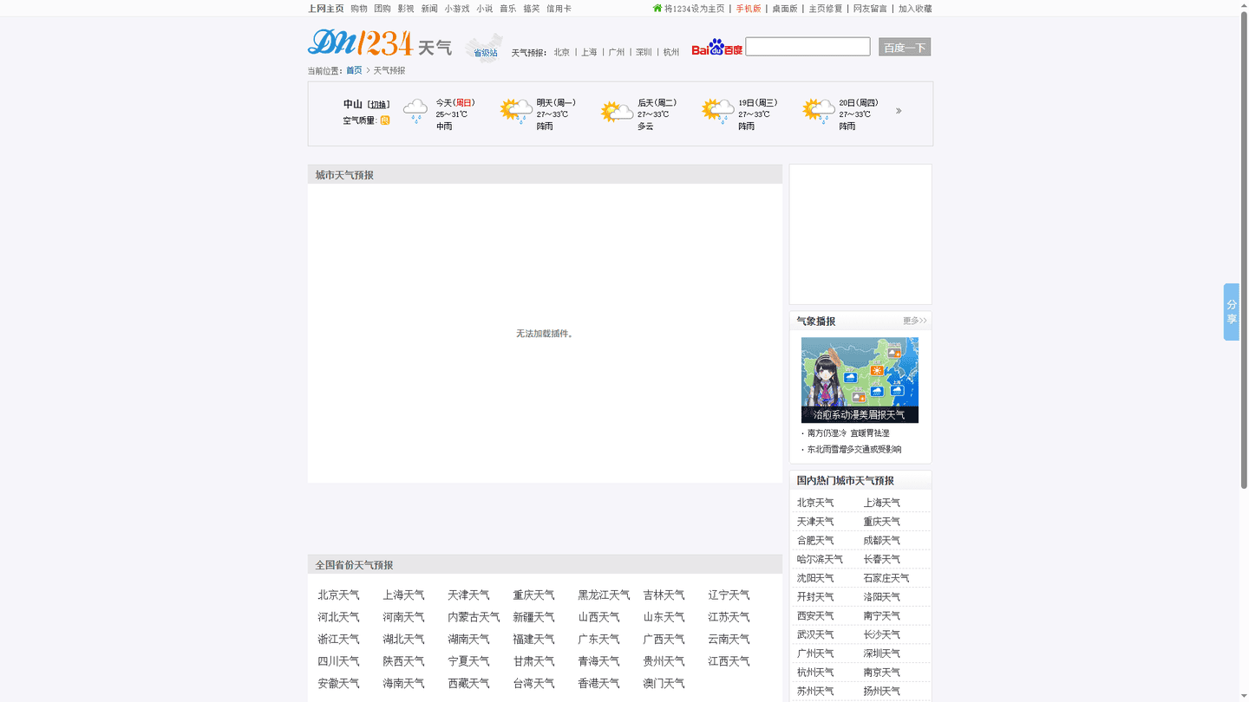This screenshot has width=1249, height=702.
Task: Open the 更多 link in 气象播报
Action: coord(914,321)
